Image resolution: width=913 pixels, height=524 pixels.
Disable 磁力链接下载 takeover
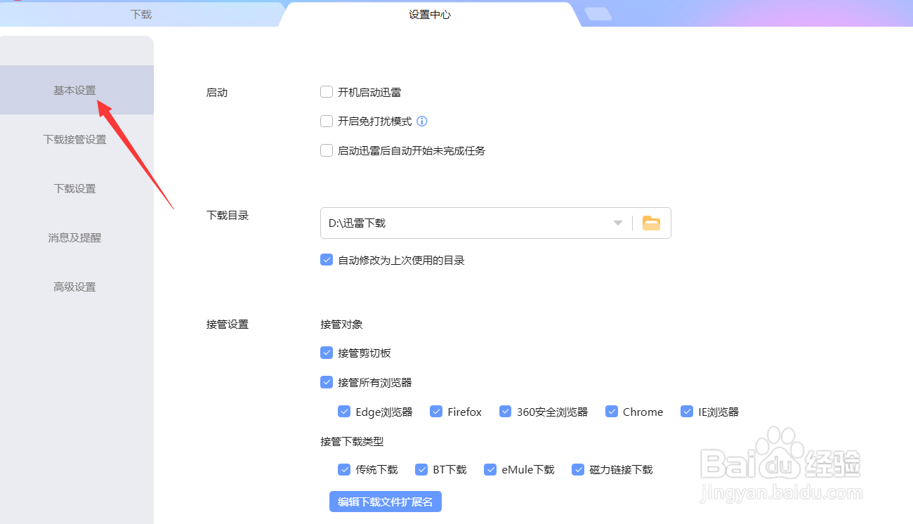point(577,469)
